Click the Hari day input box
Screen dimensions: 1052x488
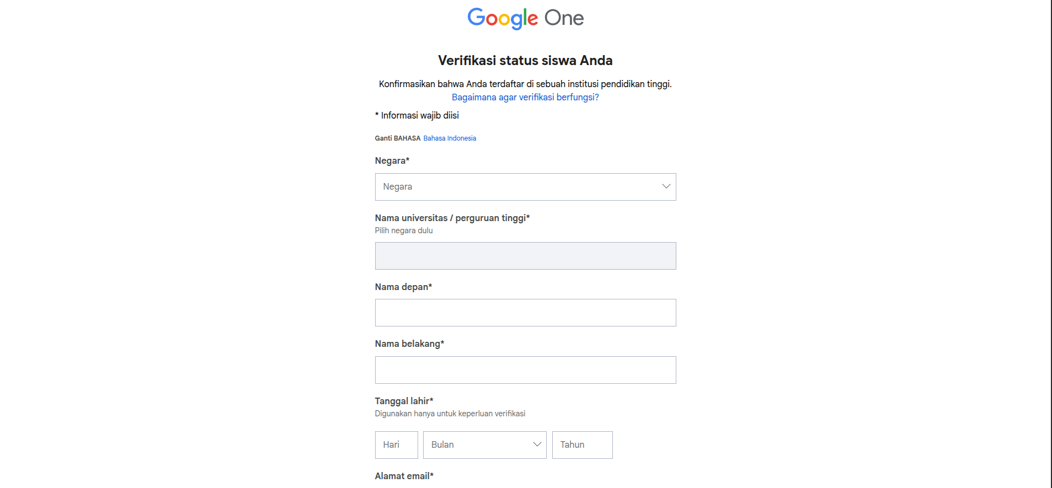point(396,445)
